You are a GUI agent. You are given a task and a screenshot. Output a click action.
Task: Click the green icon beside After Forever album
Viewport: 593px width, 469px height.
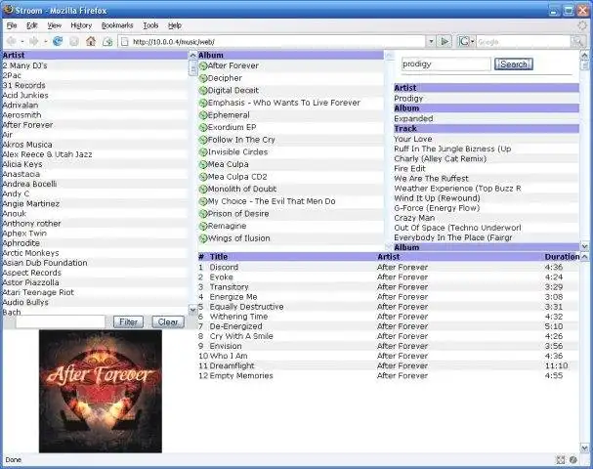pos(203,66)
